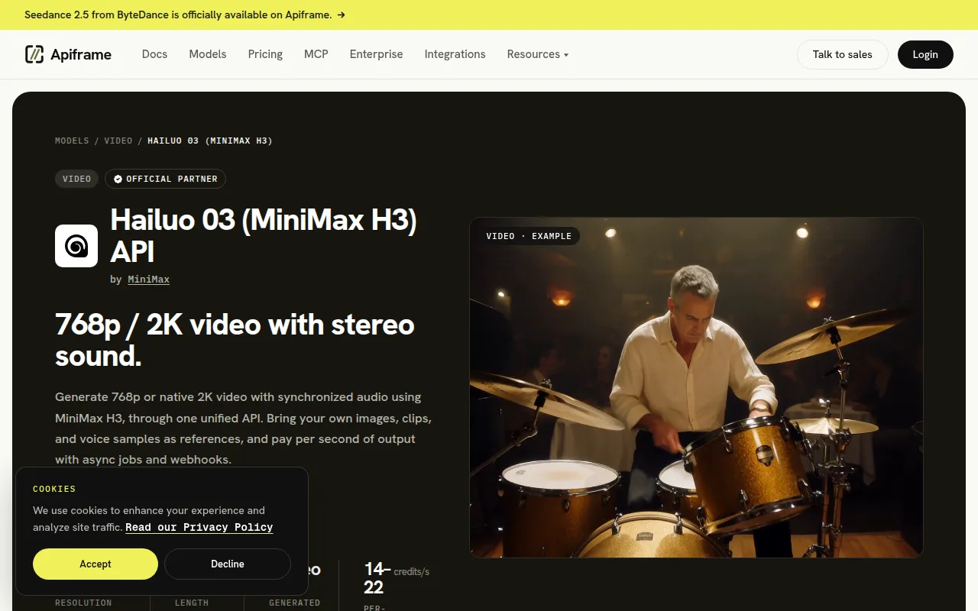
Task: Open the Read our Privacy Policy link
Action: (x=199, y=527)
